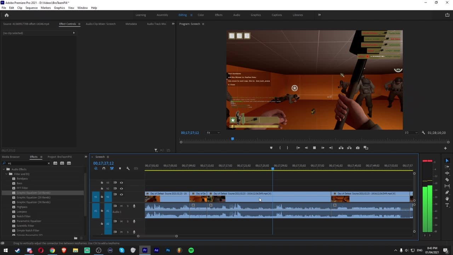Export frame with camera icon

pyautogui.click(x=358, y=148)
